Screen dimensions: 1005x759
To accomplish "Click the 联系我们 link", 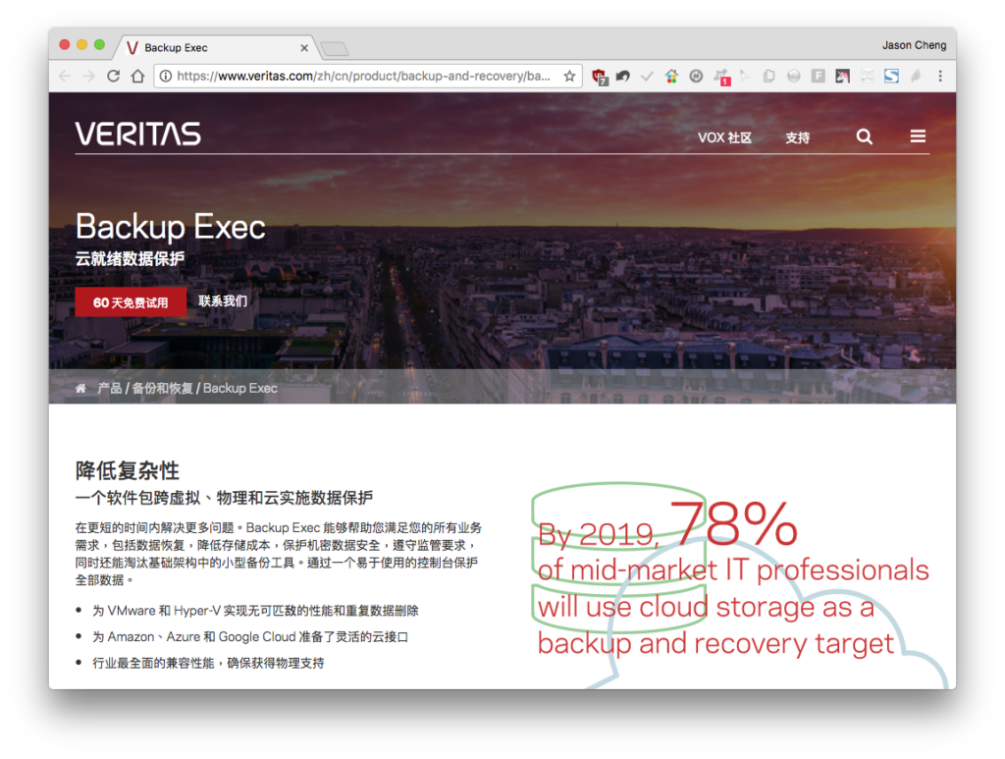I will pos(223,301).
